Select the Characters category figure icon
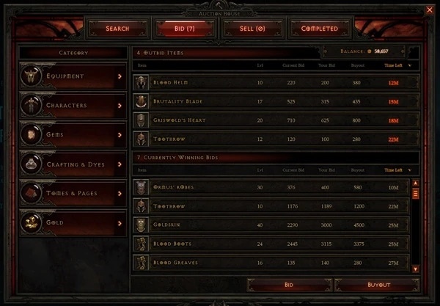 [x=31, y=105]
